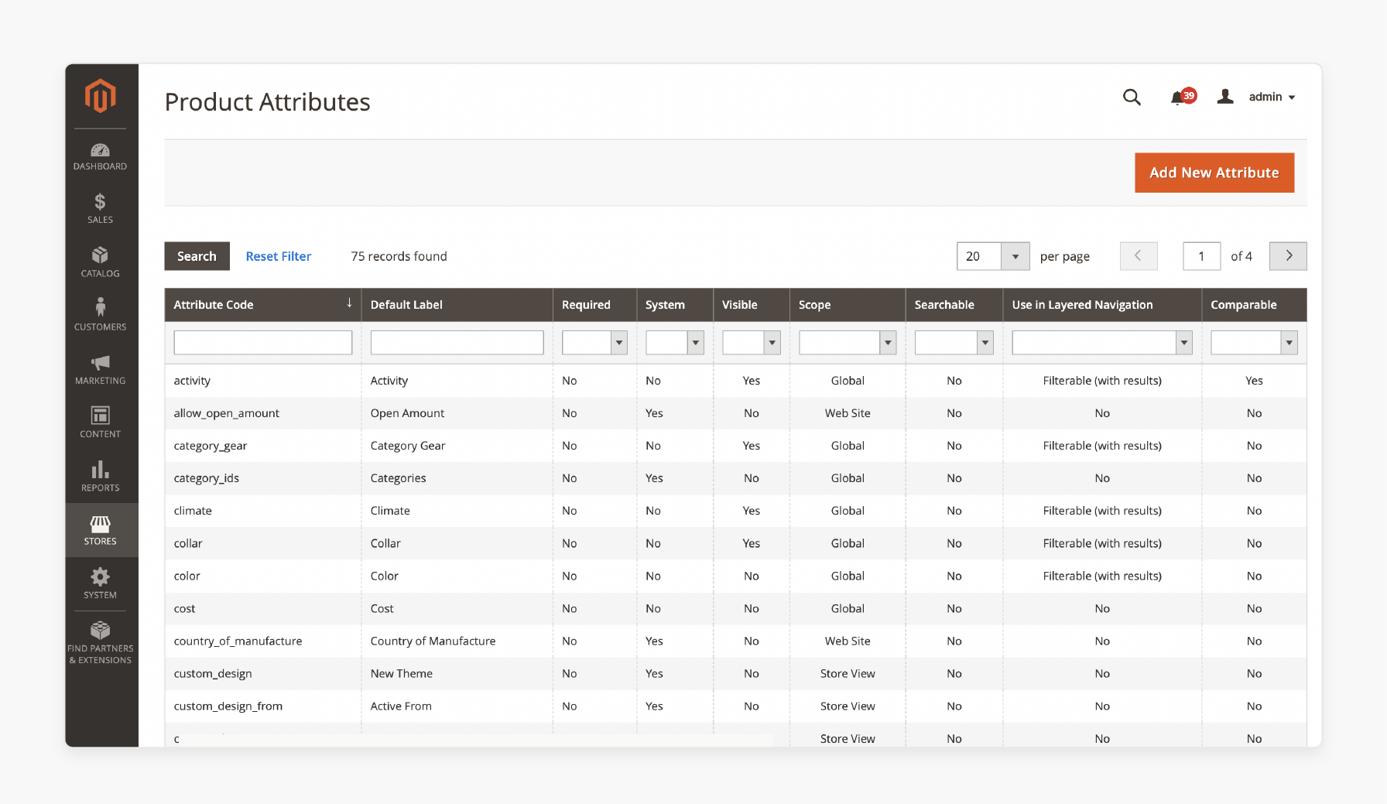Open the custom_design attribute row

pos(735,674)
